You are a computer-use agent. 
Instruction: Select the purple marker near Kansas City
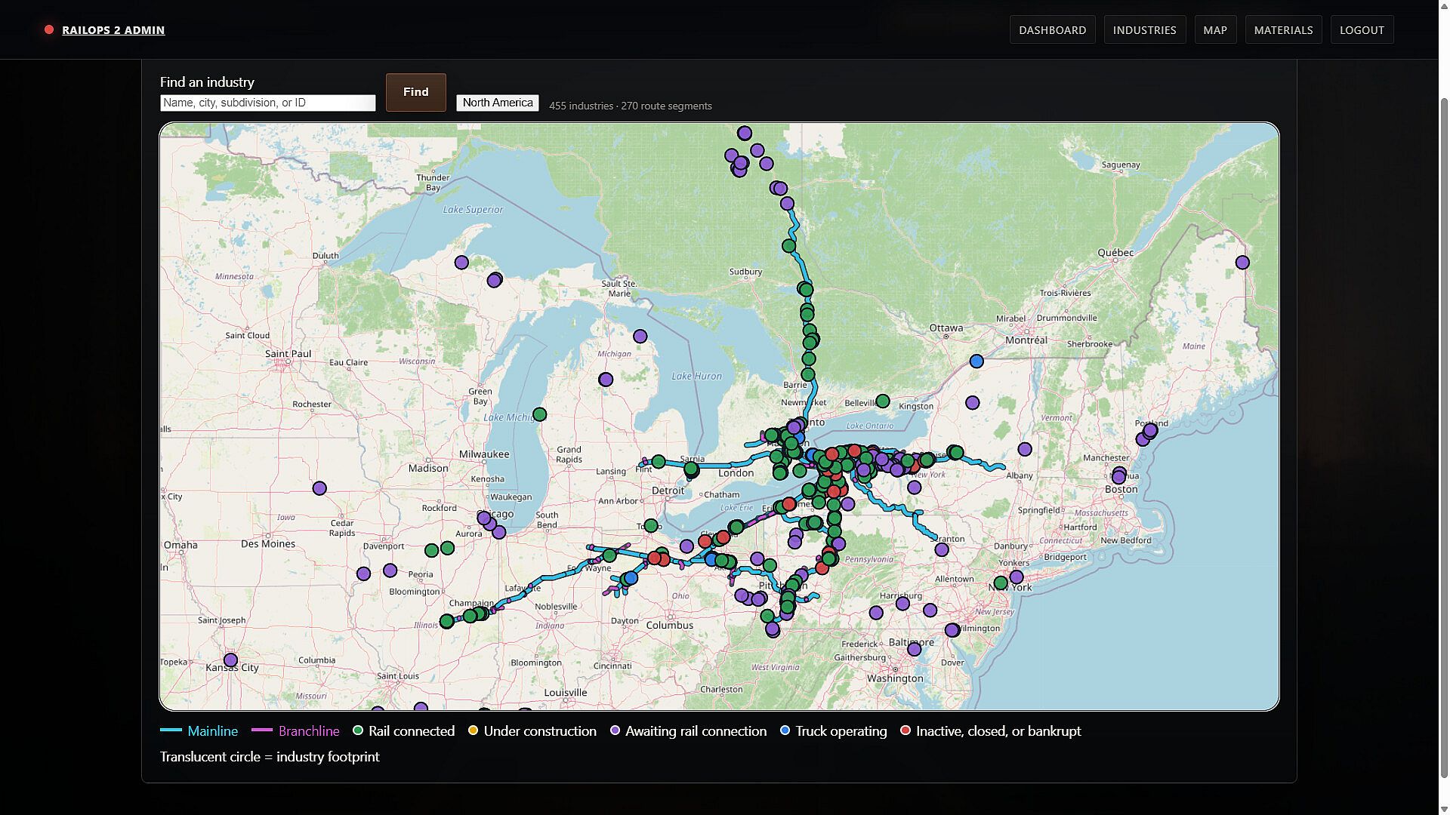231,660
